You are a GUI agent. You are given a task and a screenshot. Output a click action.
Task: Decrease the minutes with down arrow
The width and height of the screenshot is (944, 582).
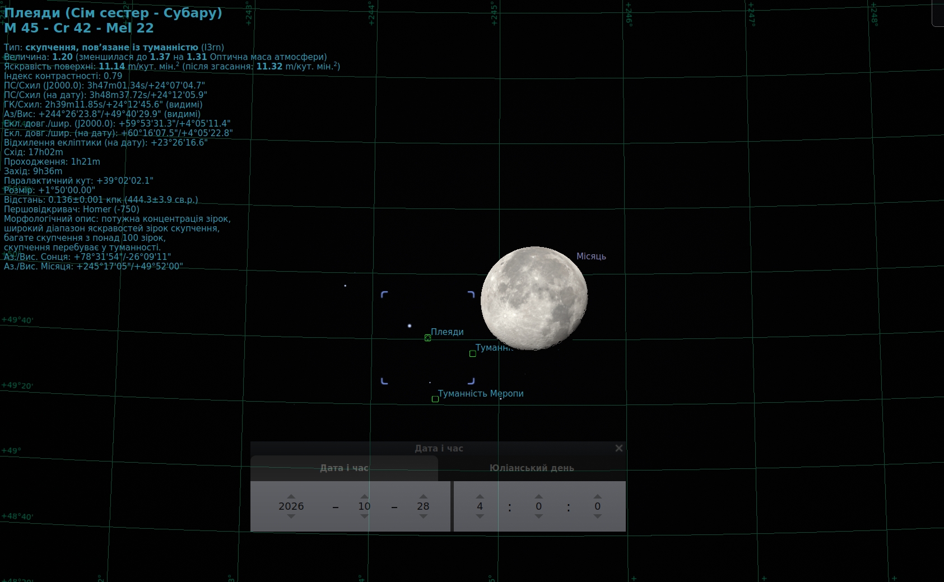point(538,516)
